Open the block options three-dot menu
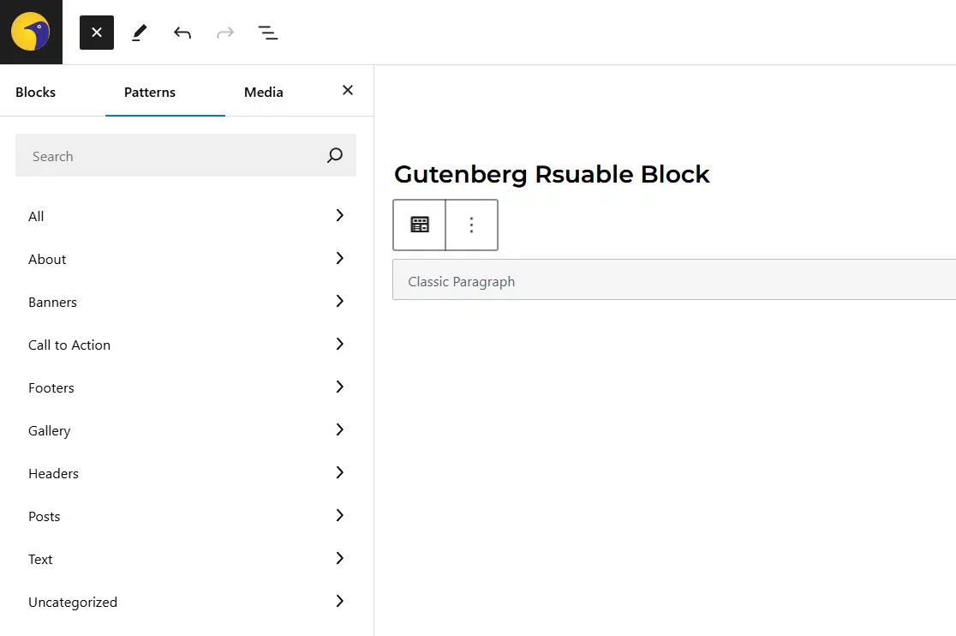Viewport: 956px width, 636px height. click(x=471, y=225)
